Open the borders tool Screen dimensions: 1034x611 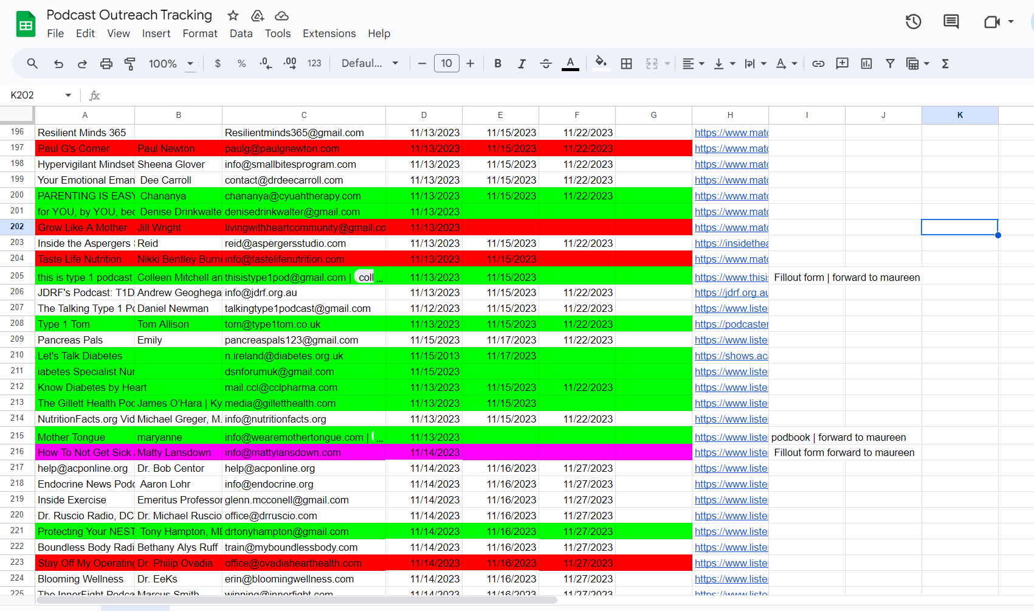pyautogui.click(x=626, y=63)
